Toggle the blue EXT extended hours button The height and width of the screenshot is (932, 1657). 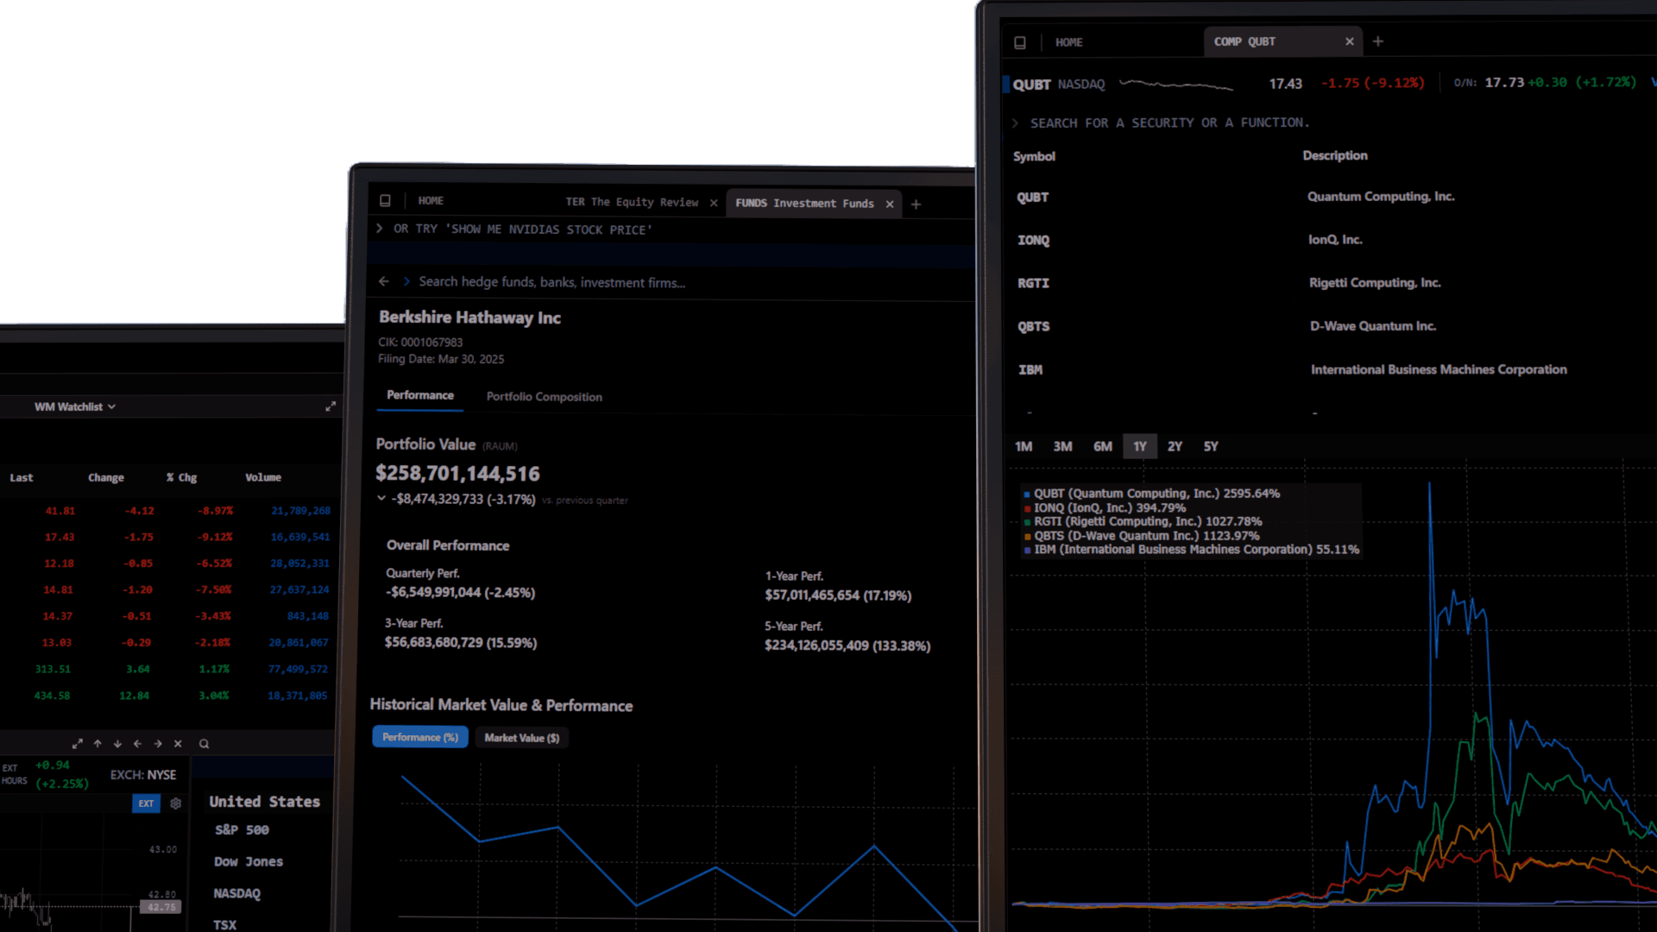[146, 803]
